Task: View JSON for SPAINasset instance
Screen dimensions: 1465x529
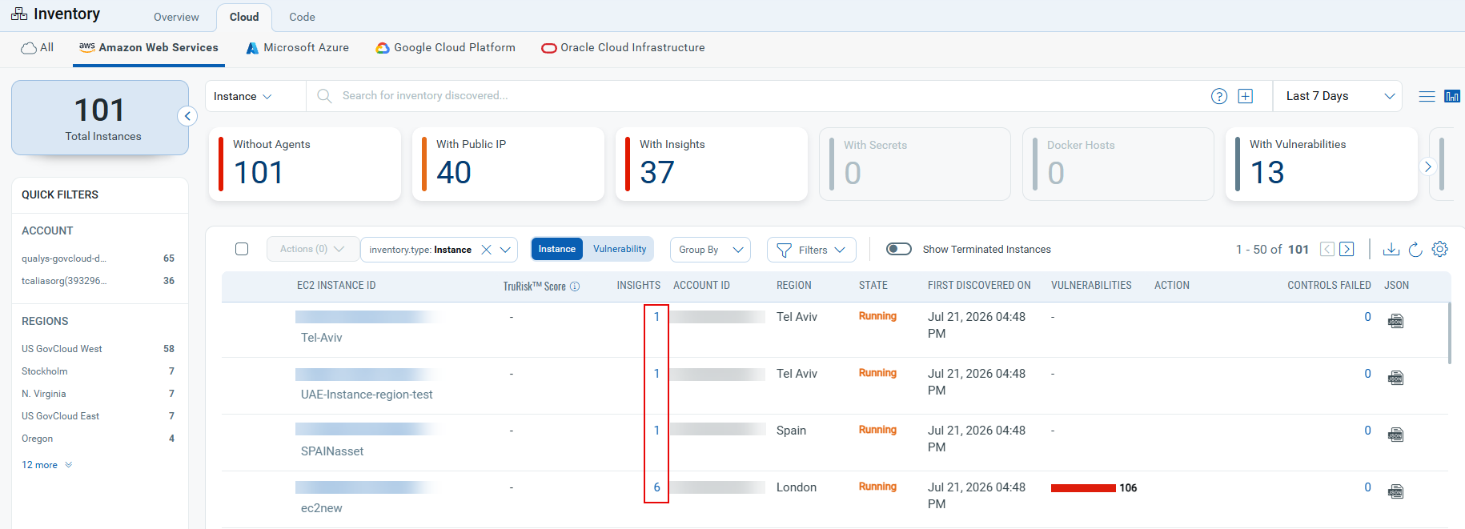Action: (x=1395, y=435)
